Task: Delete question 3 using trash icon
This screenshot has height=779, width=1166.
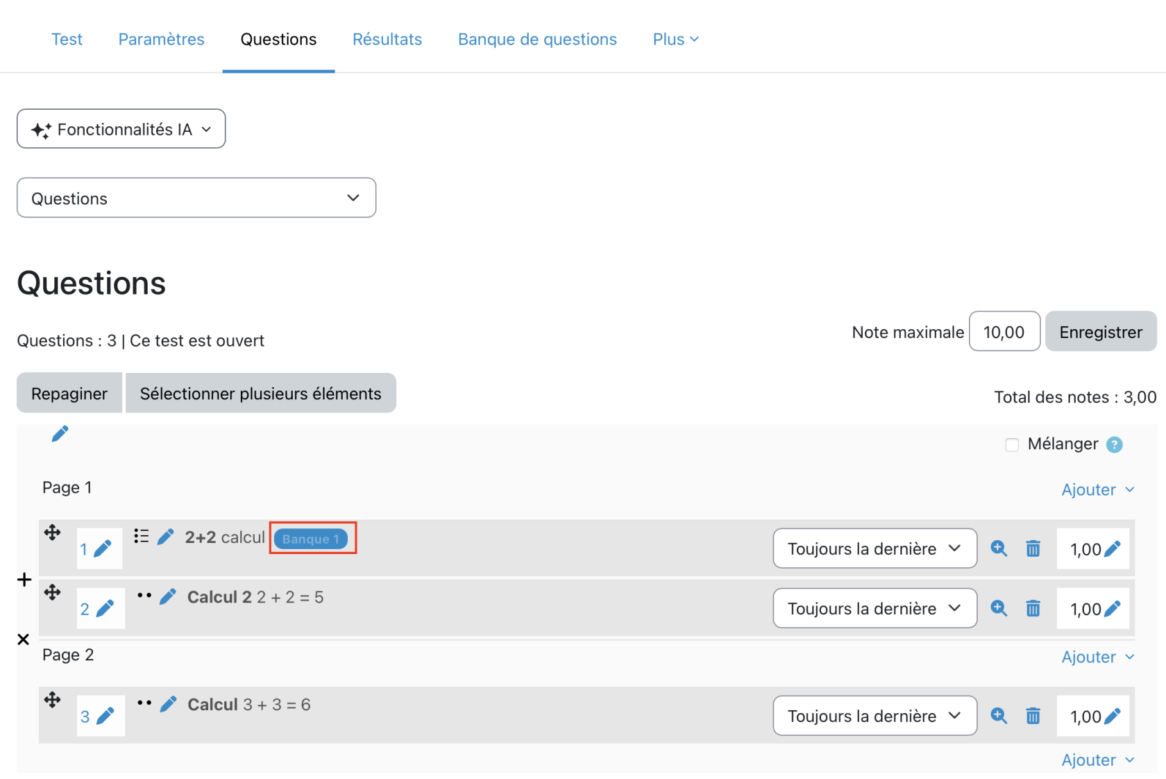Action: [x=1033, y=717]
